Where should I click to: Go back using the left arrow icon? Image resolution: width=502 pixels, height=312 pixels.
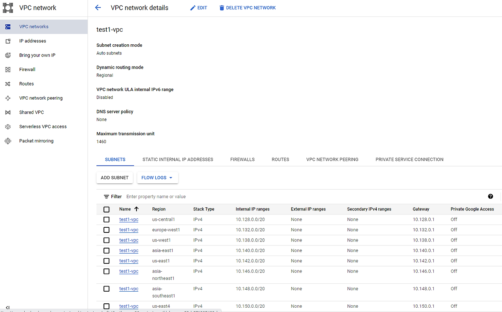(x=98, y=8)
